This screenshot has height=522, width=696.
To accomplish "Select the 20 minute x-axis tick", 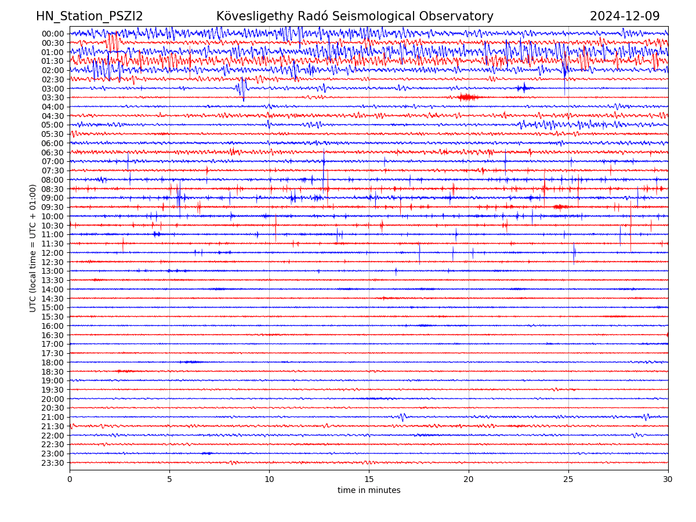I will 469,480.
